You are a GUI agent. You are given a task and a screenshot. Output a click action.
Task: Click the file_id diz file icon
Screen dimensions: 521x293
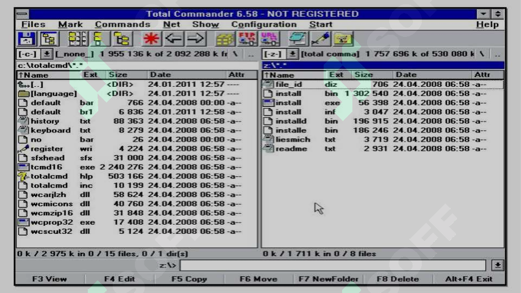click(268, 85)
